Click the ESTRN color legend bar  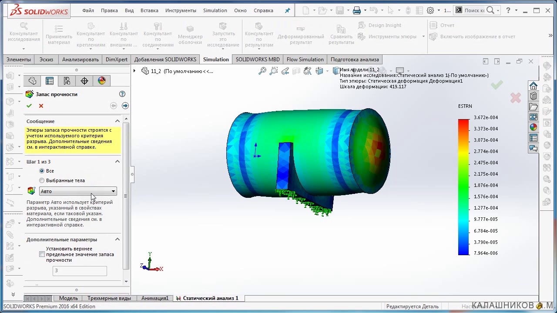(x=464, y=186)
